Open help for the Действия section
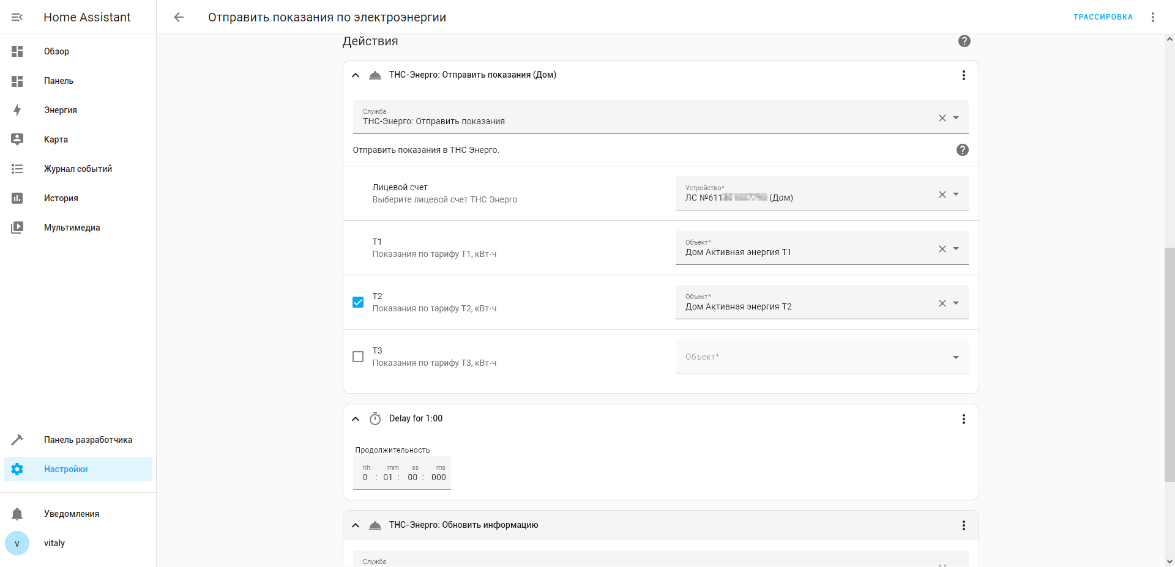The image size is (1175, 567). pyautogui.click(x=964, y=41)
